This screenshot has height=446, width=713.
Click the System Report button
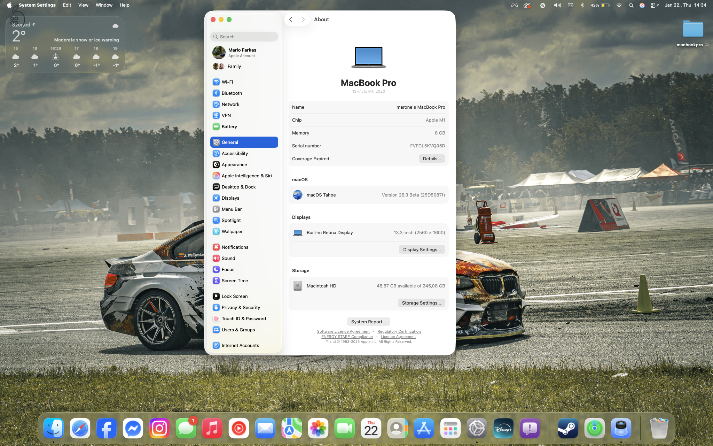368,321
